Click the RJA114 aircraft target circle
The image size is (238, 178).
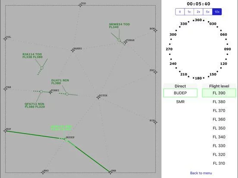point(42,68)
